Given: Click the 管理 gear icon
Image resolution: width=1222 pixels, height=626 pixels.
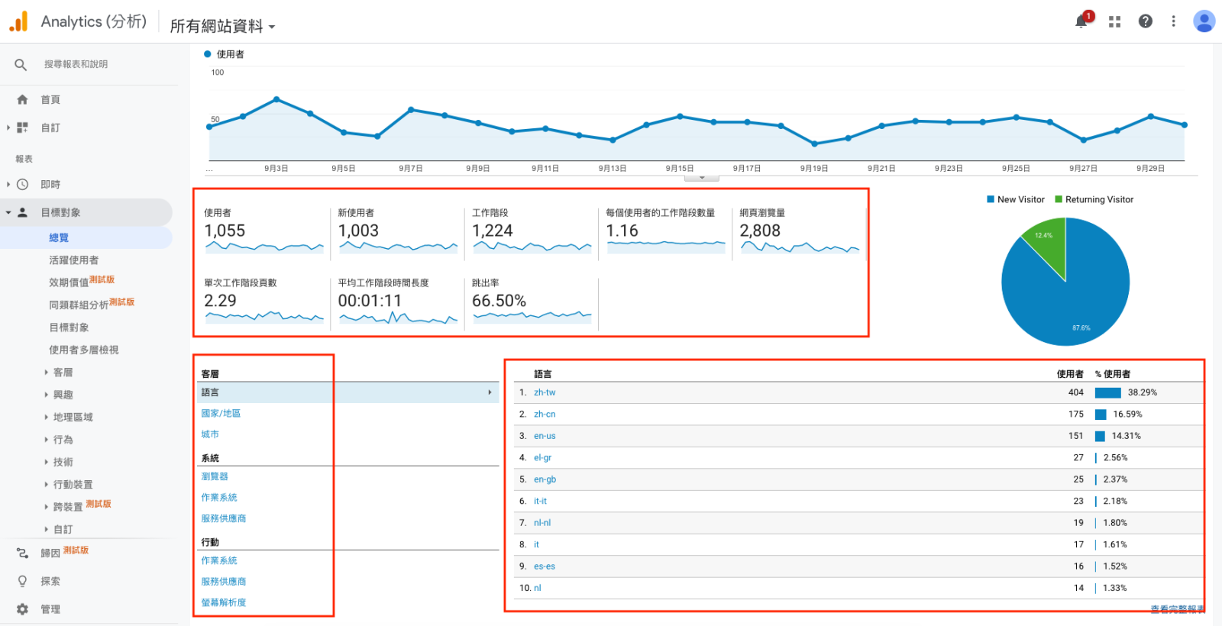Looking at the screenshot, I should (22, 609).
